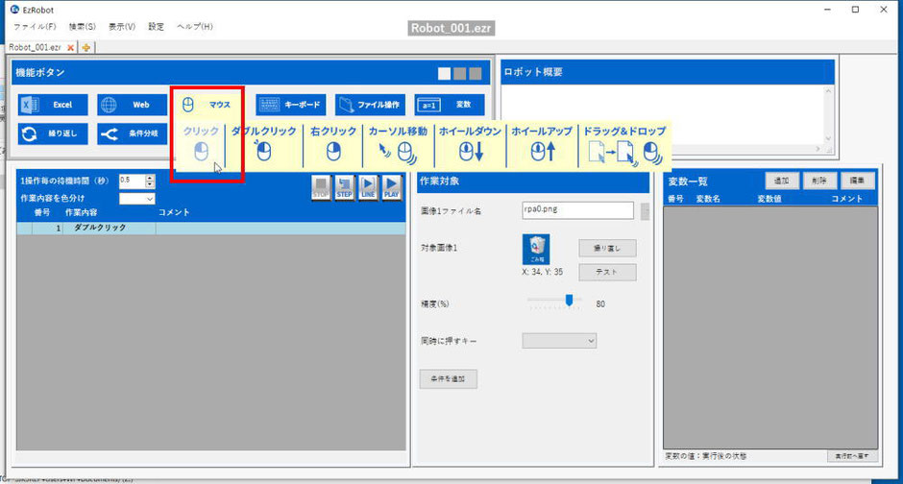Screen dimensions: 903x484
Task: Select row 1 ダブルクリック in task list
Action: click(210, 228)
